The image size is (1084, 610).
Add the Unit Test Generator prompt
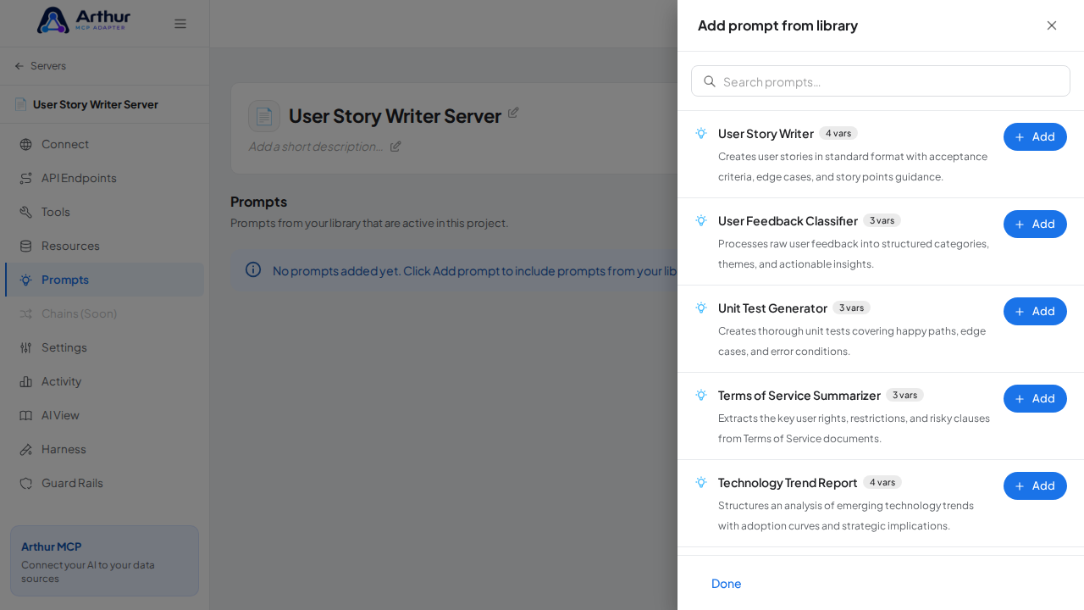pyautogui.click(x=1035, y=311)
